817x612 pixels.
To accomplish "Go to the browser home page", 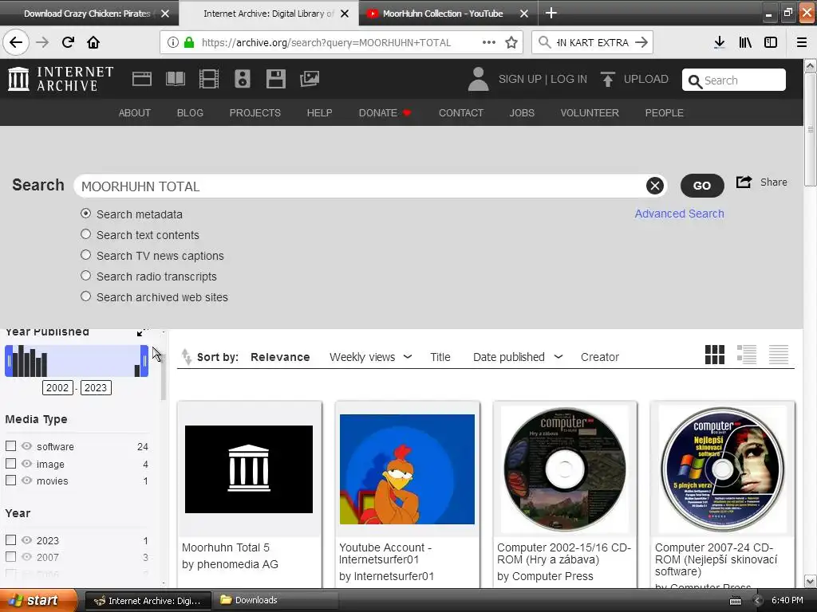I will coord(93,43).
